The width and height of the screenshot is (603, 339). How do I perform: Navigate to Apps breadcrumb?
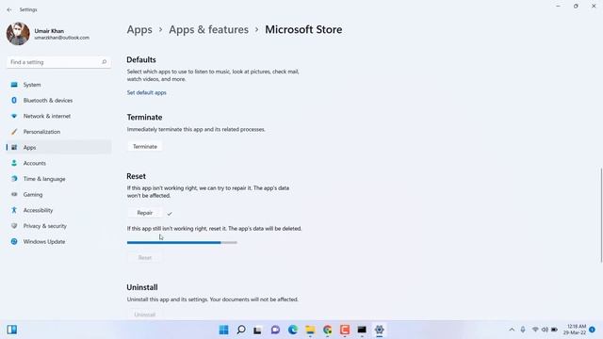pyautogui.click(x=139, y=29)
